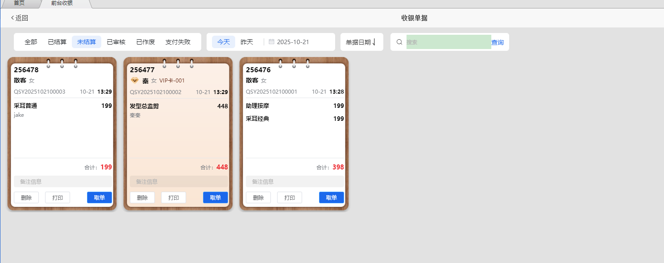Click the 查询 link
The image size is (664, 263).
[497, 42]
